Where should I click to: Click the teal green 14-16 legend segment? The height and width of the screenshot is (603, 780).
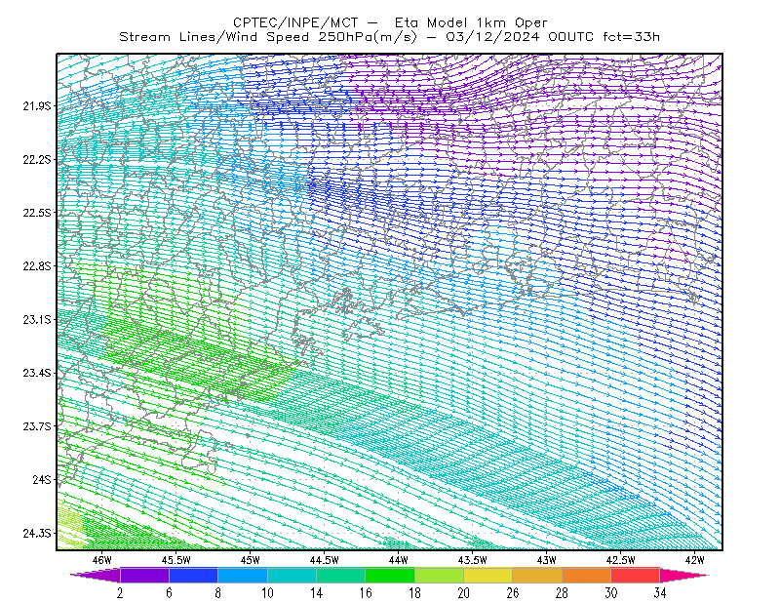[340, 575]
